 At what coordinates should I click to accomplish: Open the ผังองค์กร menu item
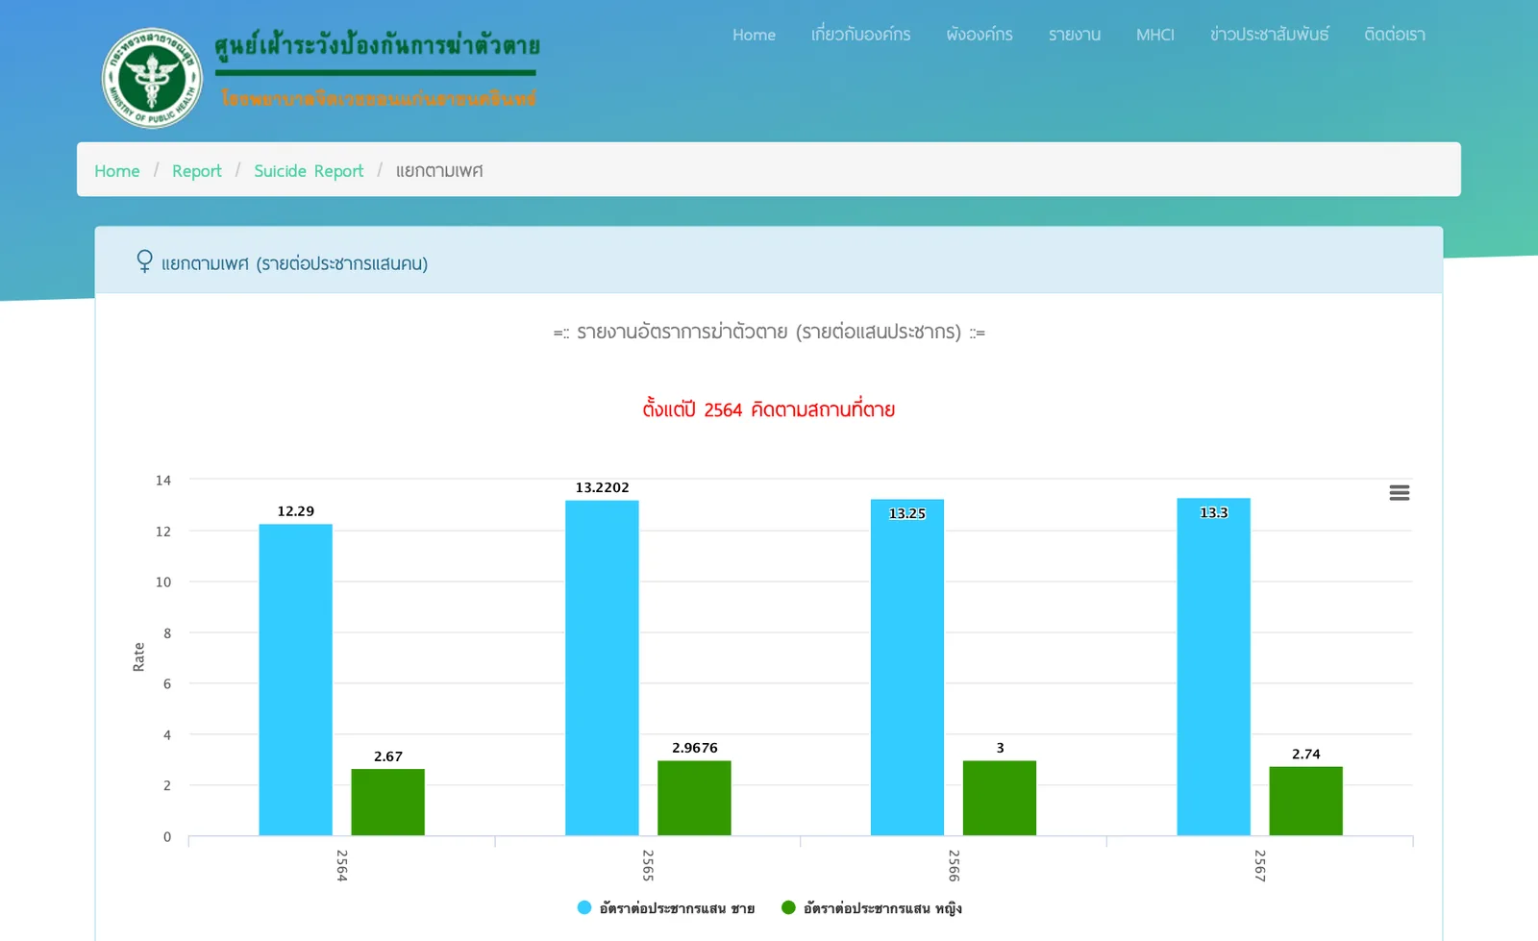[979, 35]
